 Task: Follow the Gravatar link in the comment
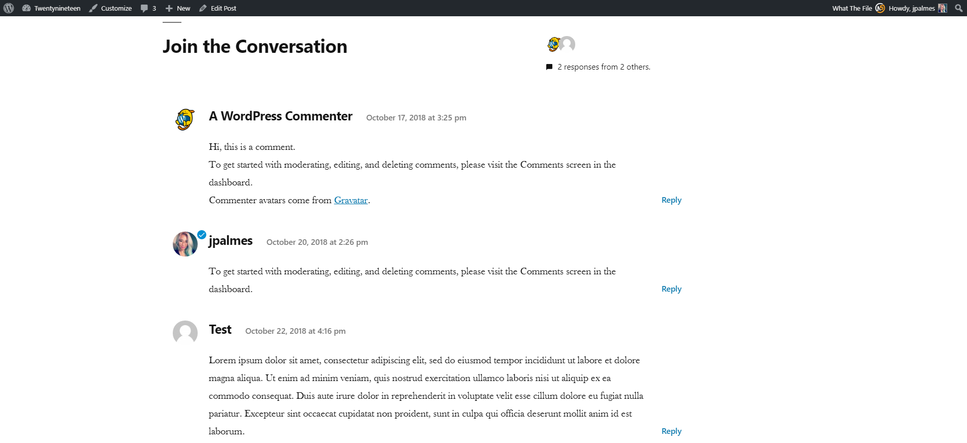[x=351, y=200]
